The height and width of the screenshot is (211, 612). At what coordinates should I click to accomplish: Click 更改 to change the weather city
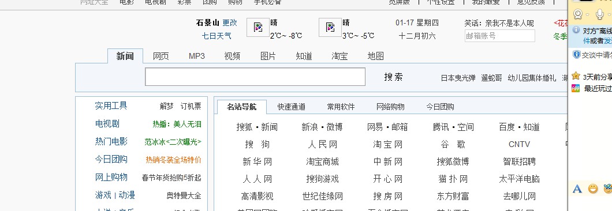[x=230, y=23]
